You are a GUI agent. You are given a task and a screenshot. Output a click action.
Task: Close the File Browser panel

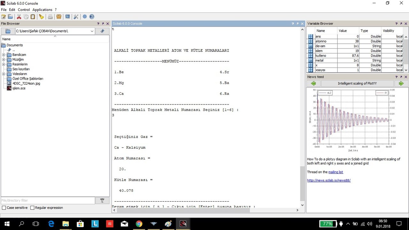(108, 24)
